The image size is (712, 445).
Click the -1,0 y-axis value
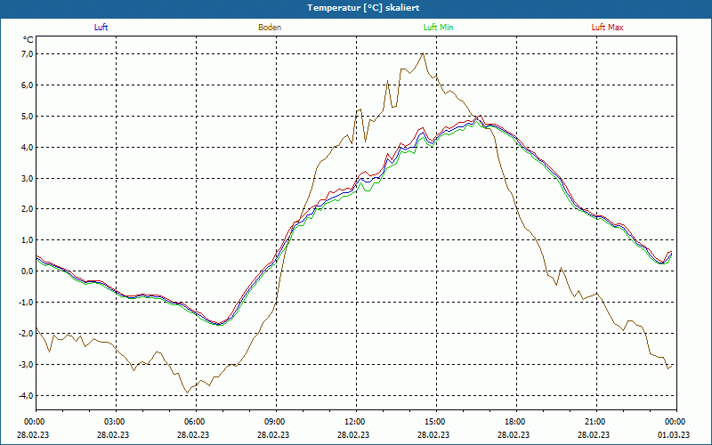coord(26,303)
